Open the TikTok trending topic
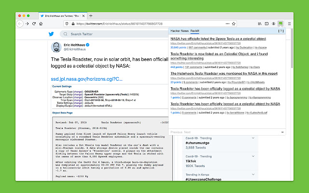Viewport: 309px width, 193px height. tap(191, 161)
